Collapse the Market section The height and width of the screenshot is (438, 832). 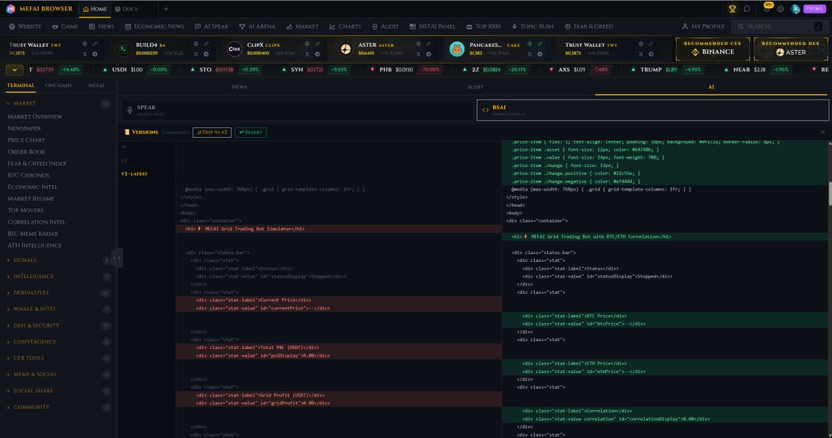point(58,103)
